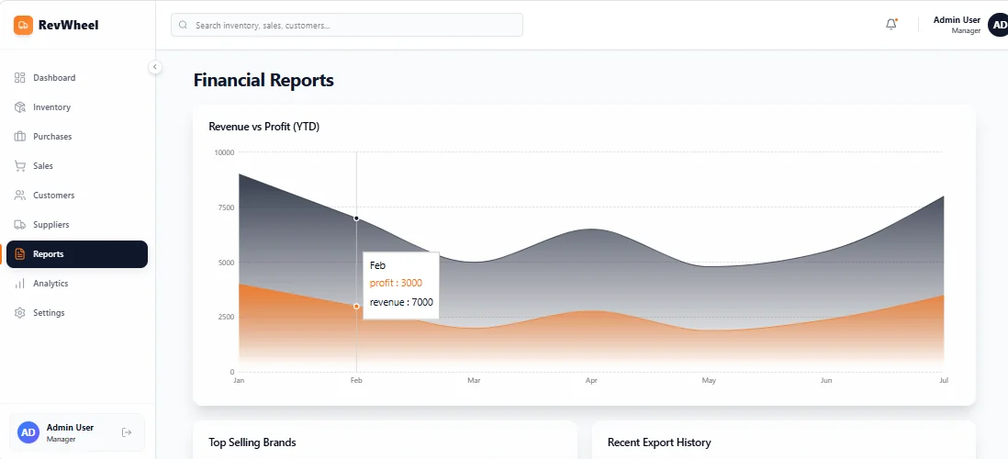
Task: Click the Analytics bar chart icon
Action: pos(20,284)
